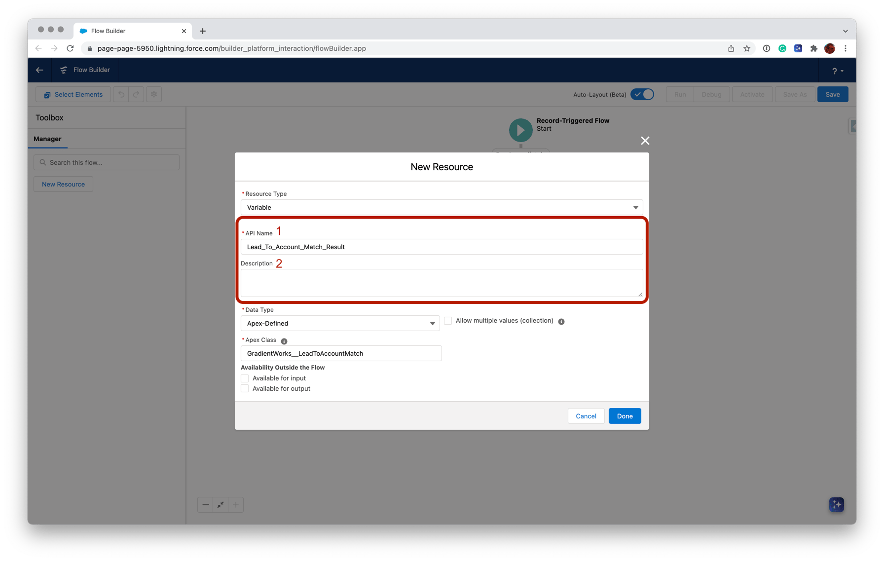
Task: Click the Einstein assistant icon in bottom corner
Action: coord(836,504)
